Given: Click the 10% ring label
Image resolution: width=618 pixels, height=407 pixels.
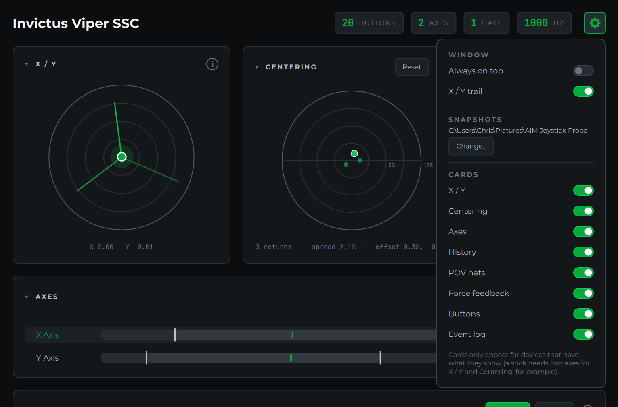Looking at the screenshot, I should tap(428, 166).
